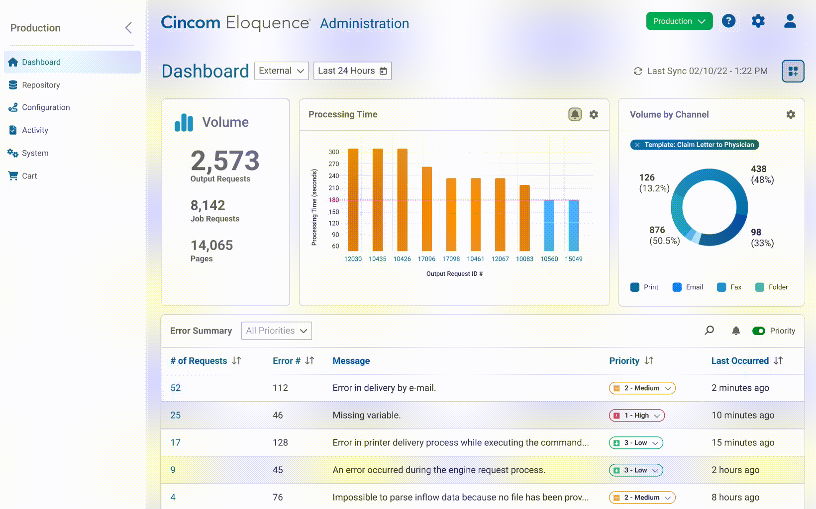
Task: Click the Activity document icon
Action: (13, 130)
